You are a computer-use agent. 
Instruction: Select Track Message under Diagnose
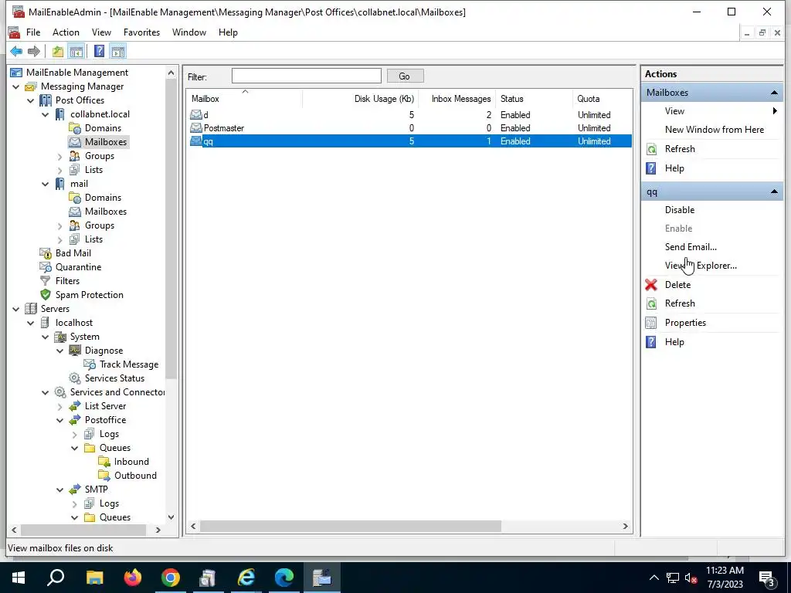(129, 364)
